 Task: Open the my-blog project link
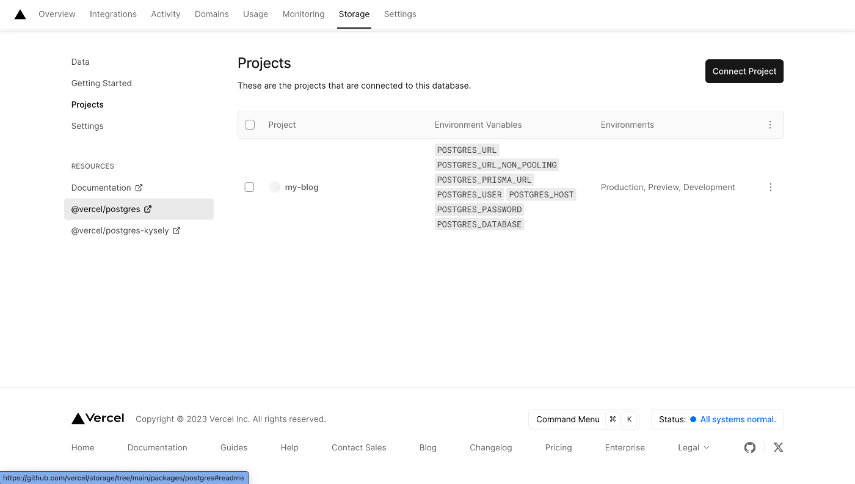[x=302, y=187]
